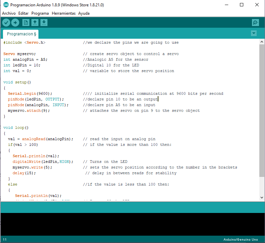Click the Verify checkmark button
The height and width of the screenshot is (243, 265).
point(6,22)
